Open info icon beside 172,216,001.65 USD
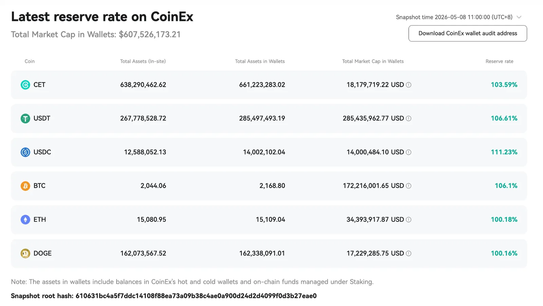The width and height of the screenshot is (543, 306). [x=409, y=186]
